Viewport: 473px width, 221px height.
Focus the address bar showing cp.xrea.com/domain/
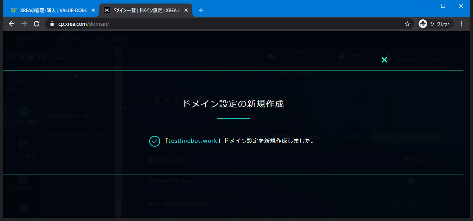(229, 24)
